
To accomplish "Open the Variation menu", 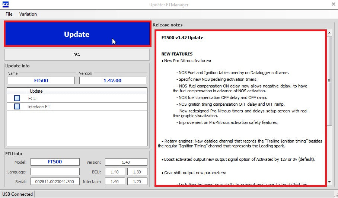I will [28, 14].
